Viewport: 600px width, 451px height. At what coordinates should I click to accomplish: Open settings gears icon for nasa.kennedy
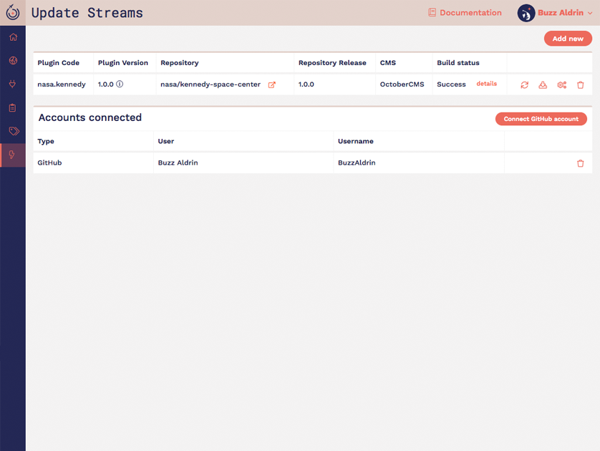point(562,85)
